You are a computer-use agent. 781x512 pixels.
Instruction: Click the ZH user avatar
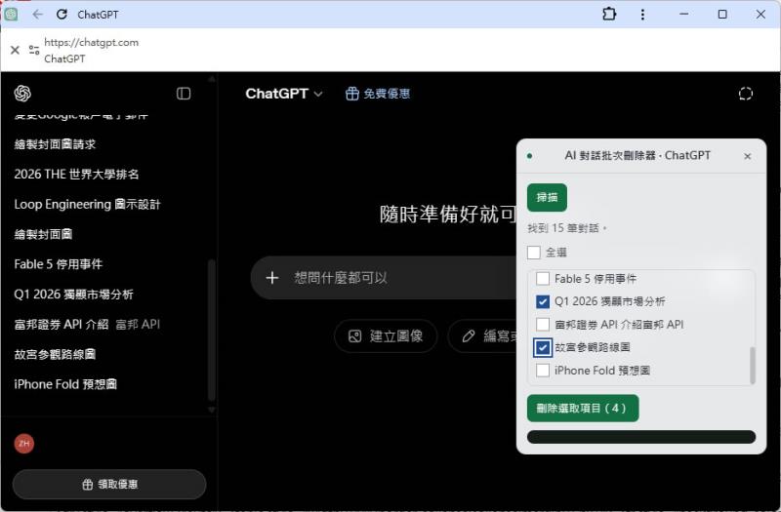click(23, 444)
